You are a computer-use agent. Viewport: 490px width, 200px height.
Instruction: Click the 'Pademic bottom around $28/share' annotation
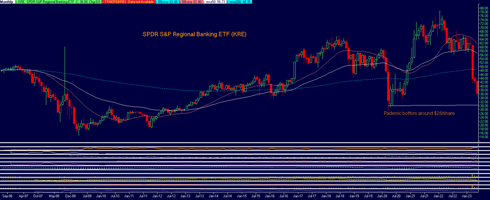(x=419, y=113)
